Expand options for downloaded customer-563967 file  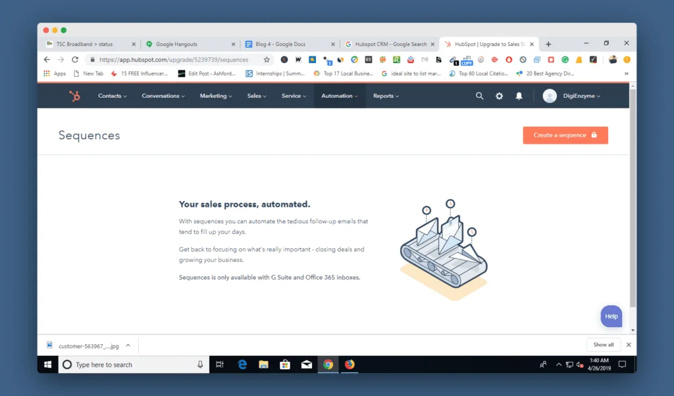click(128, 345)
